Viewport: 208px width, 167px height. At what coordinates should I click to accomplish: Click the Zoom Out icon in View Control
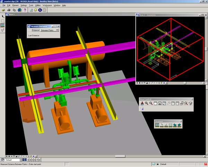pos(151,103)
